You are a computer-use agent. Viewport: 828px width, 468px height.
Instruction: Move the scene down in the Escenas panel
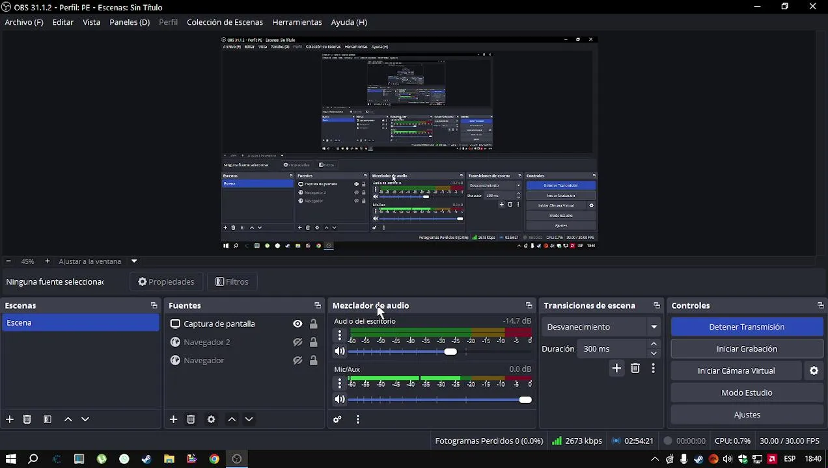point(85,419)
